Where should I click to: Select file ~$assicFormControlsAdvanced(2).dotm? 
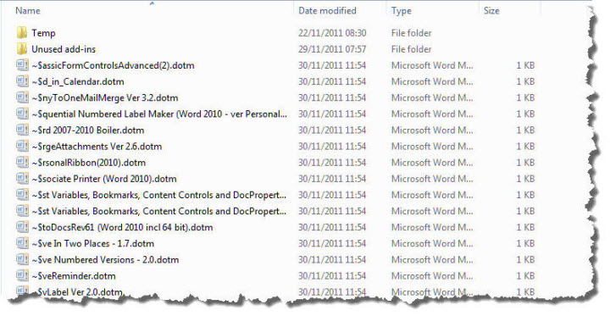[113, 65]
